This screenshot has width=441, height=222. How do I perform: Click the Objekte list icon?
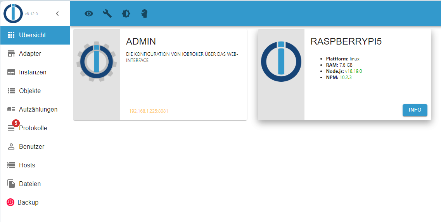point(11,91)
